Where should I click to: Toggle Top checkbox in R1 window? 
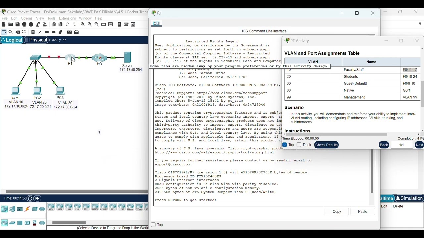click(153, 225)
